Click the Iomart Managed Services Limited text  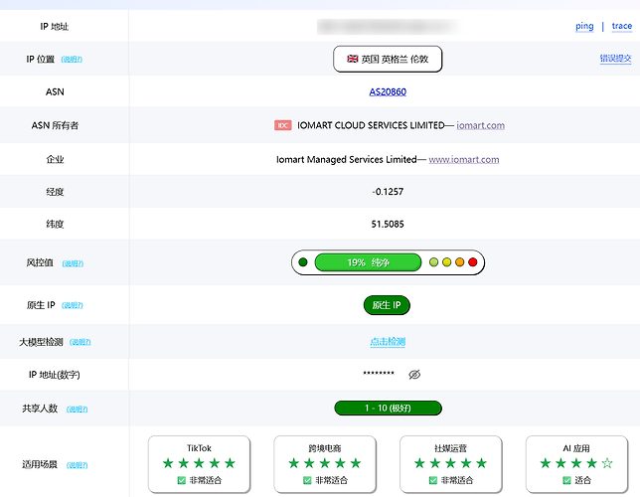[347, 160]
